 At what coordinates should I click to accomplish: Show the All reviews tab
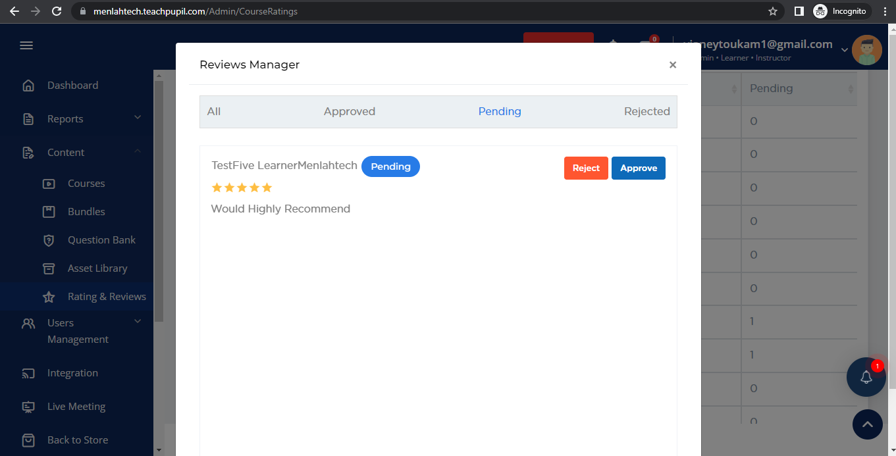214,112
